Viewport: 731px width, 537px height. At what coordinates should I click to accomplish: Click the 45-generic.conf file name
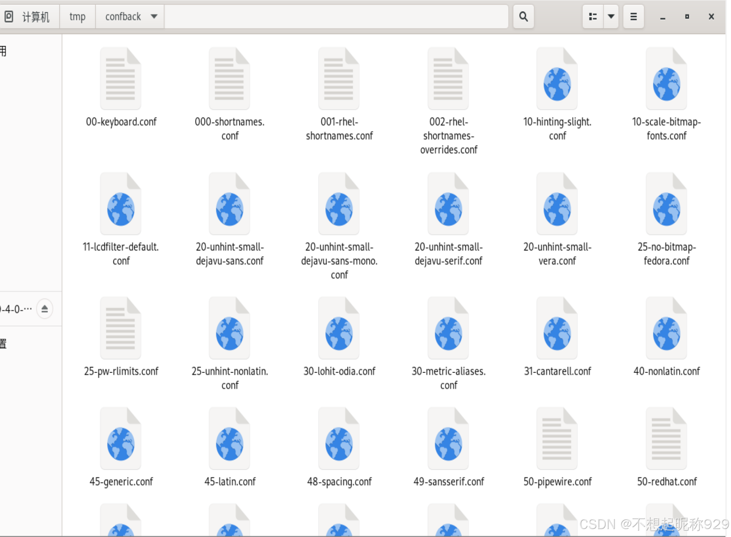[x=121, y=482]
